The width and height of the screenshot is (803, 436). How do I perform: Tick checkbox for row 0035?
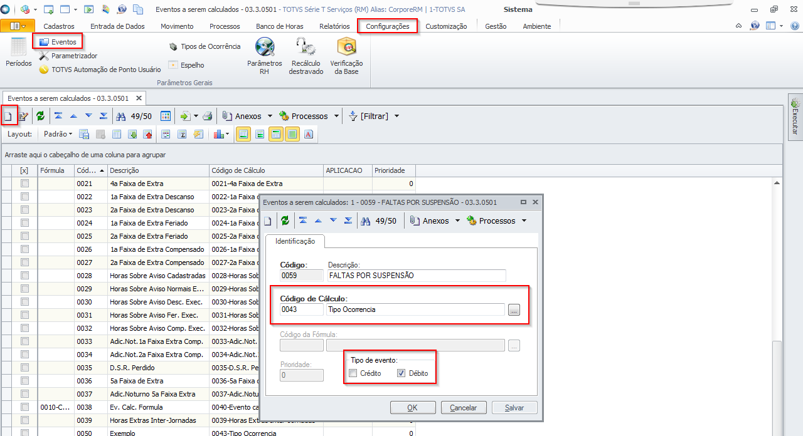tap(24, 368)
